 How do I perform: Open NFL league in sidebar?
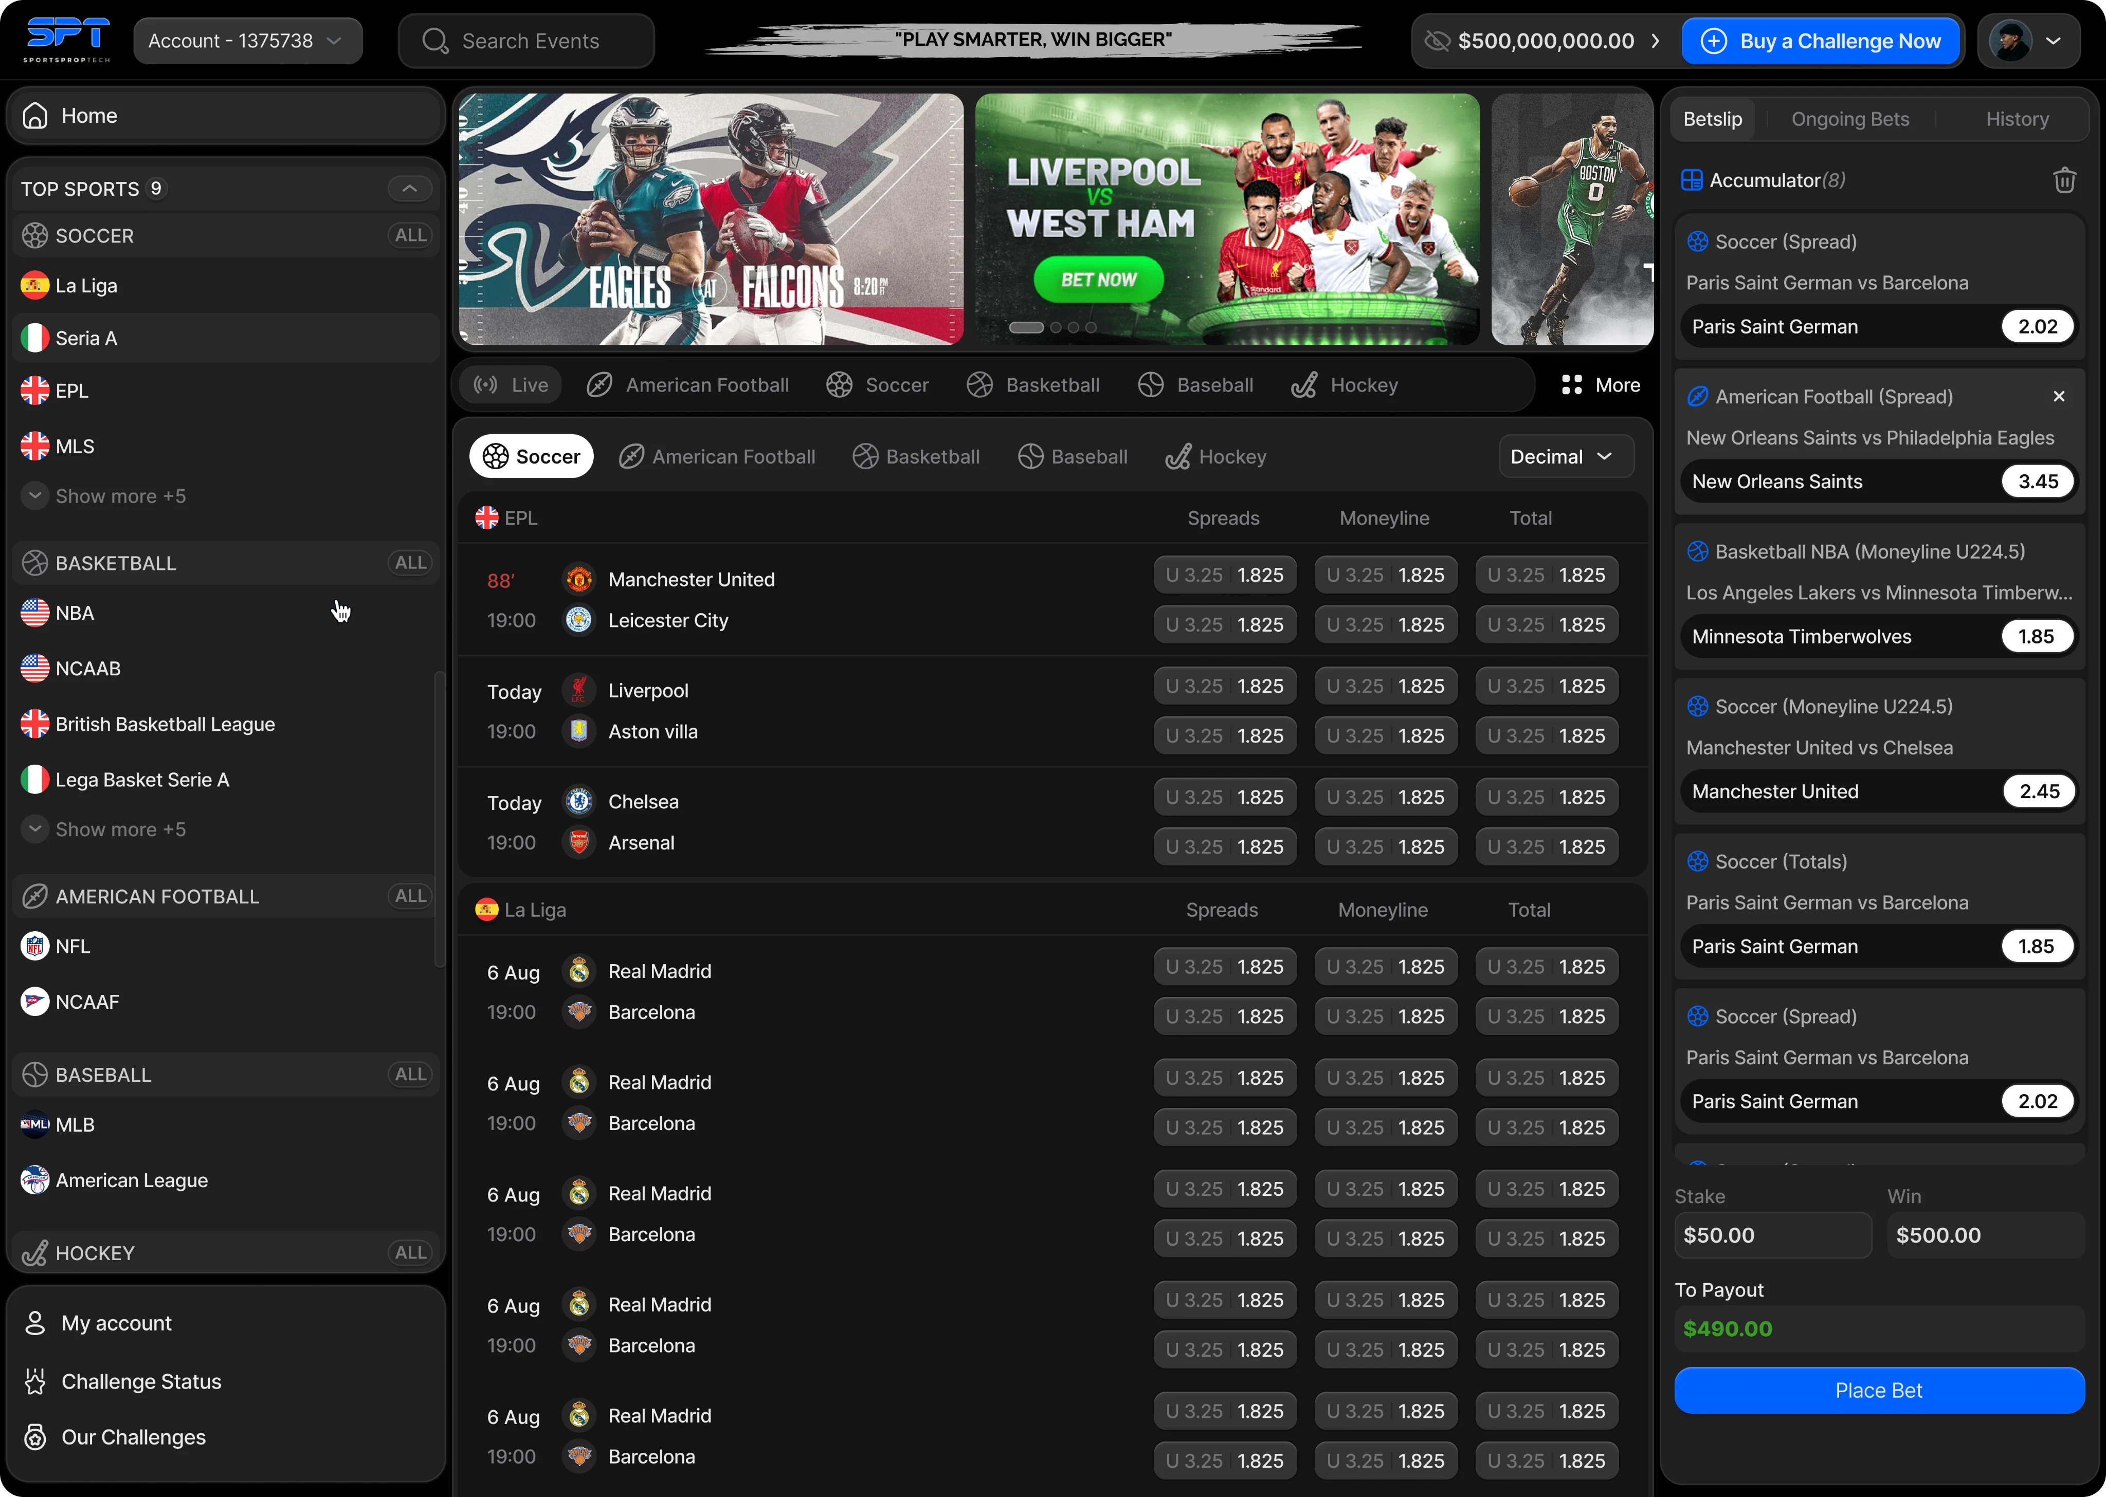[226, 946]
